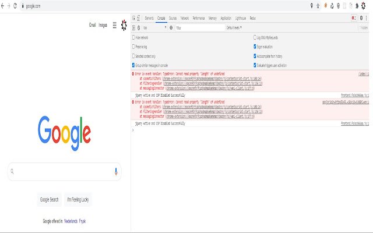373x233 pixels.
Task: Open the Application tab
Action: point(226,18)
